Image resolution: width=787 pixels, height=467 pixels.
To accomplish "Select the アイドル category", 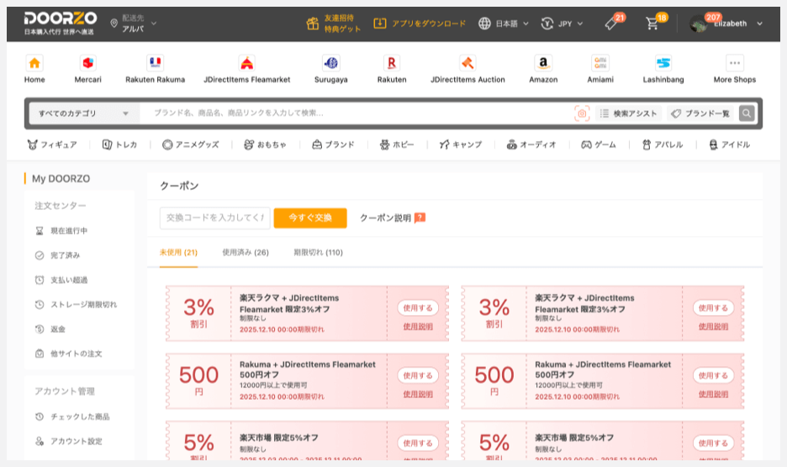I will point(729,144).
